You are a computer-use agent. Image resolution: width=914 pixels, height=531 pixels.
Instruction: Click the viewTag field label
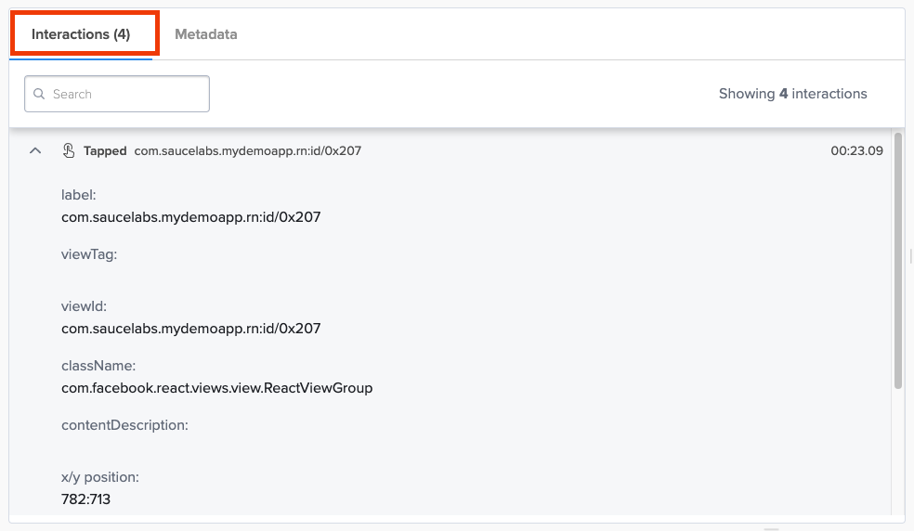pyautogui.click(x=89, y=254)
